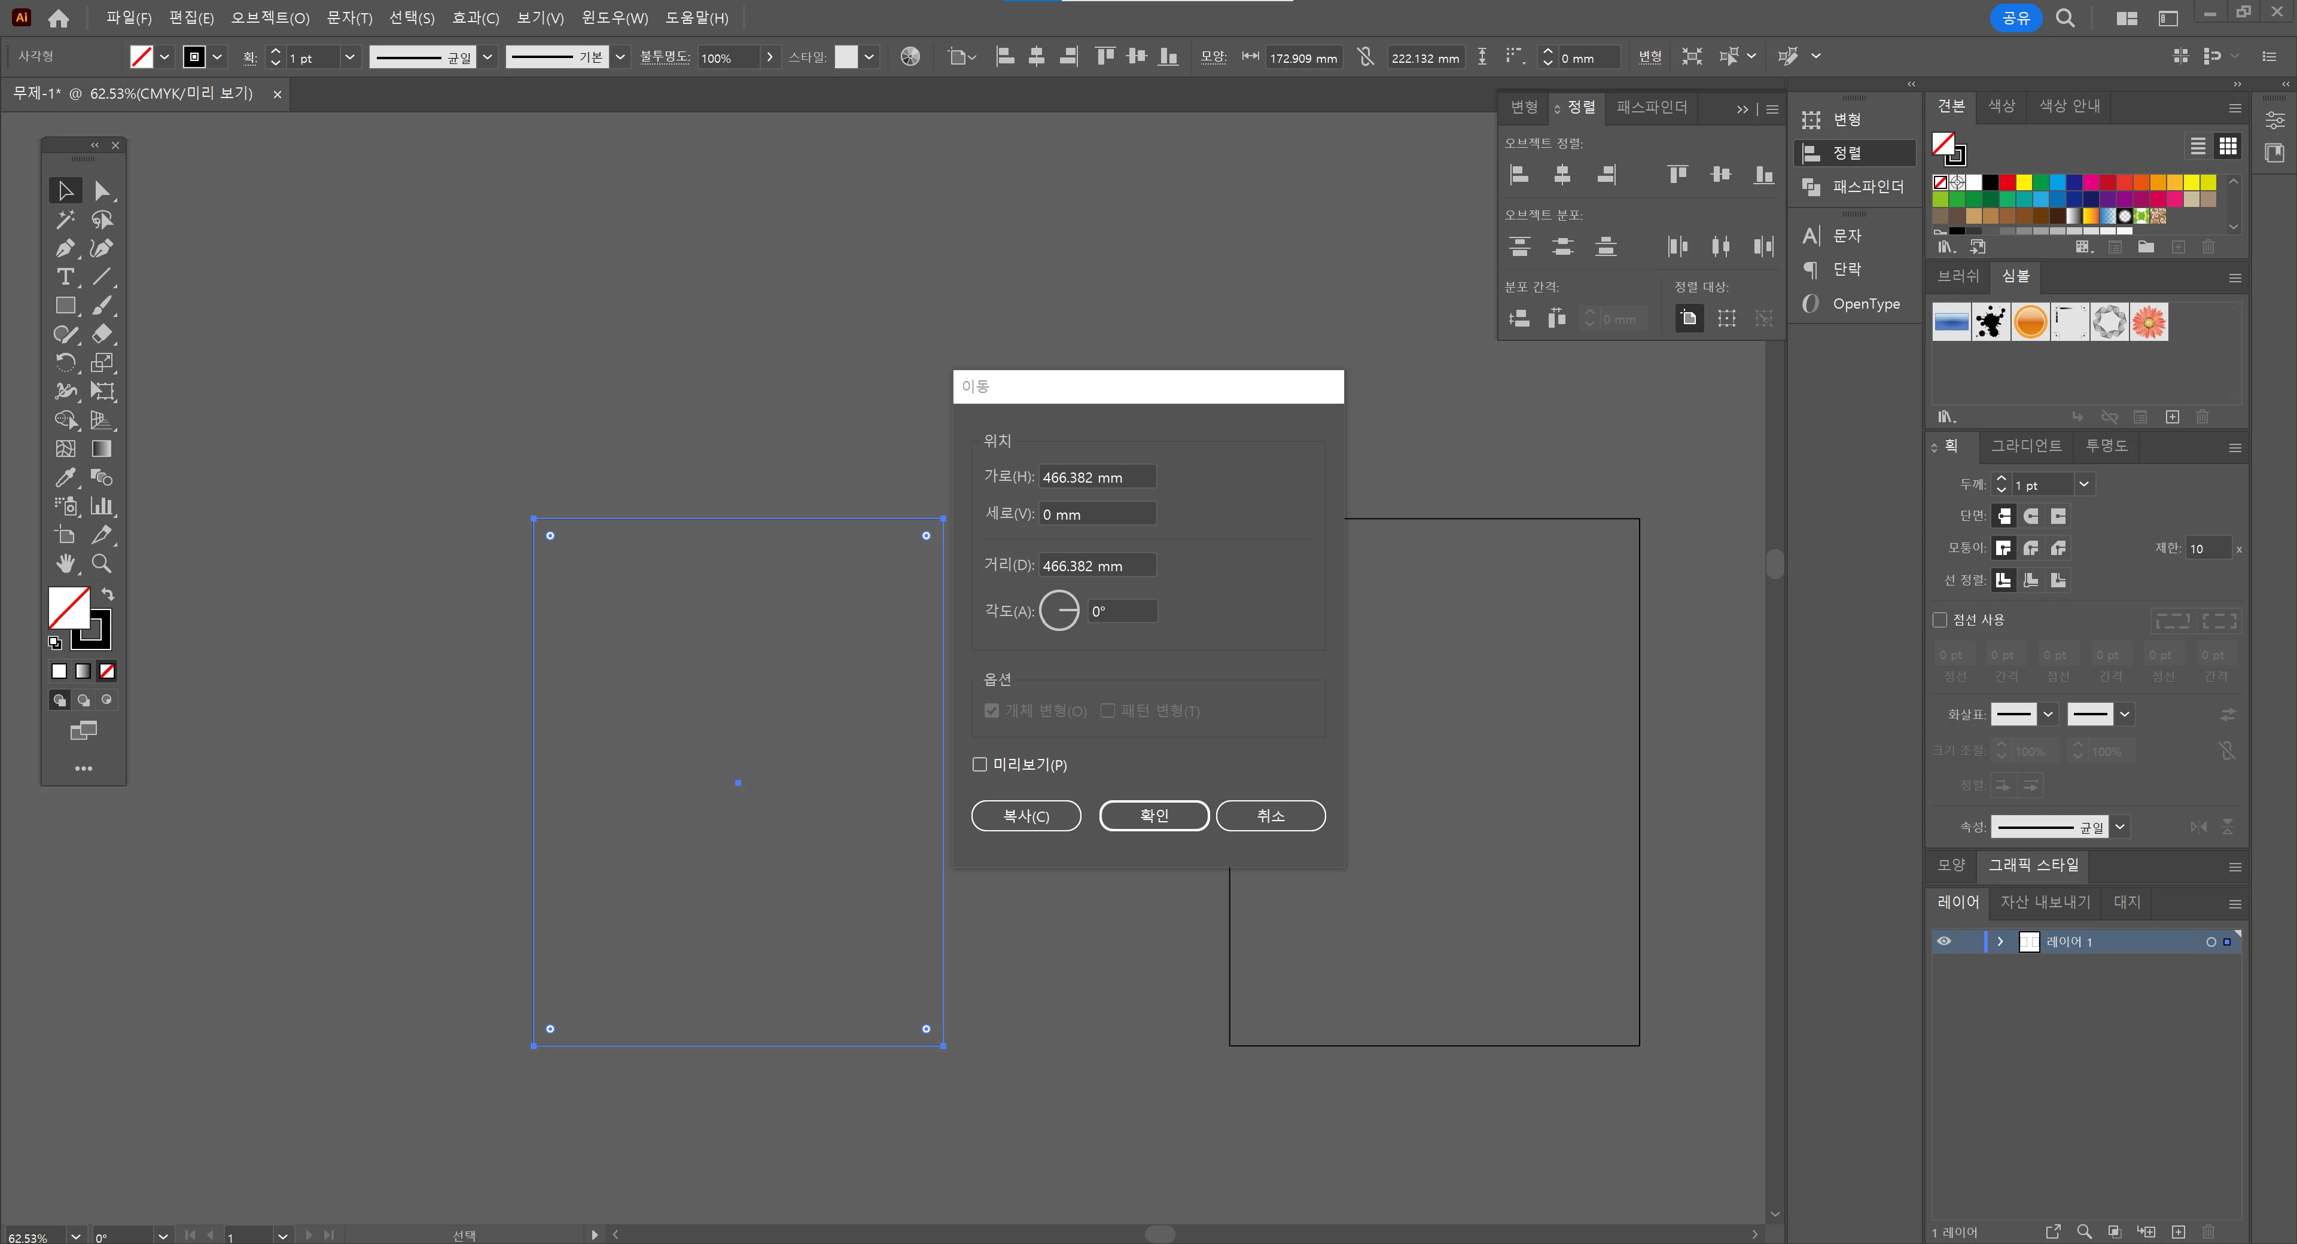
Task: Switch to the 패스파인더 tab
Action: point(1652,107)
